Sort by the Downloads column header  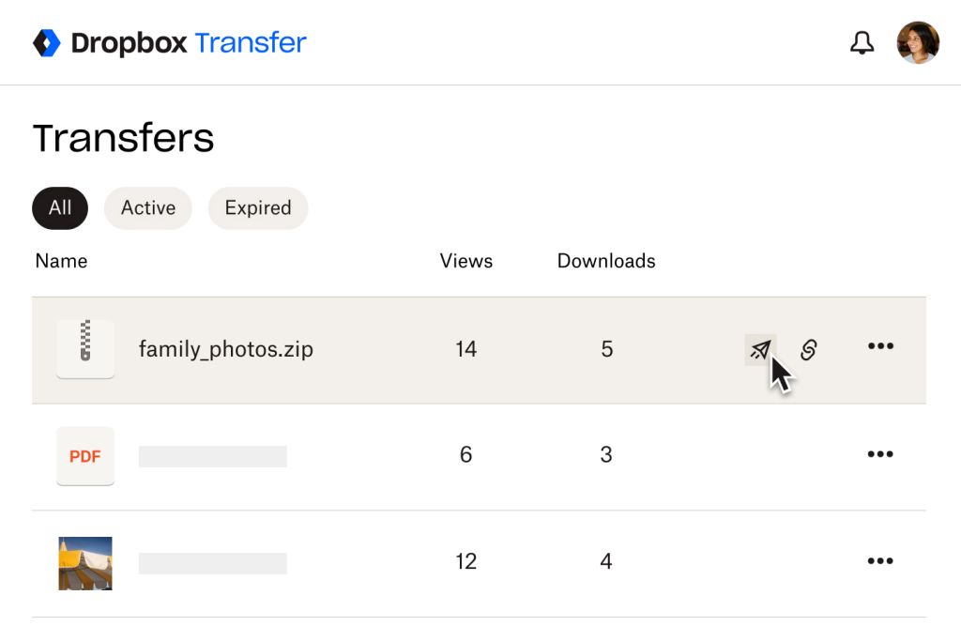coord(605,261)
